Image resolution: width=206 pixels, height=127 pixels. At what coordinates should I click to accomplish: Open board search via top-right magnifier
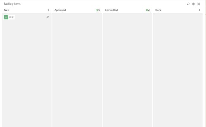[188, 4]
